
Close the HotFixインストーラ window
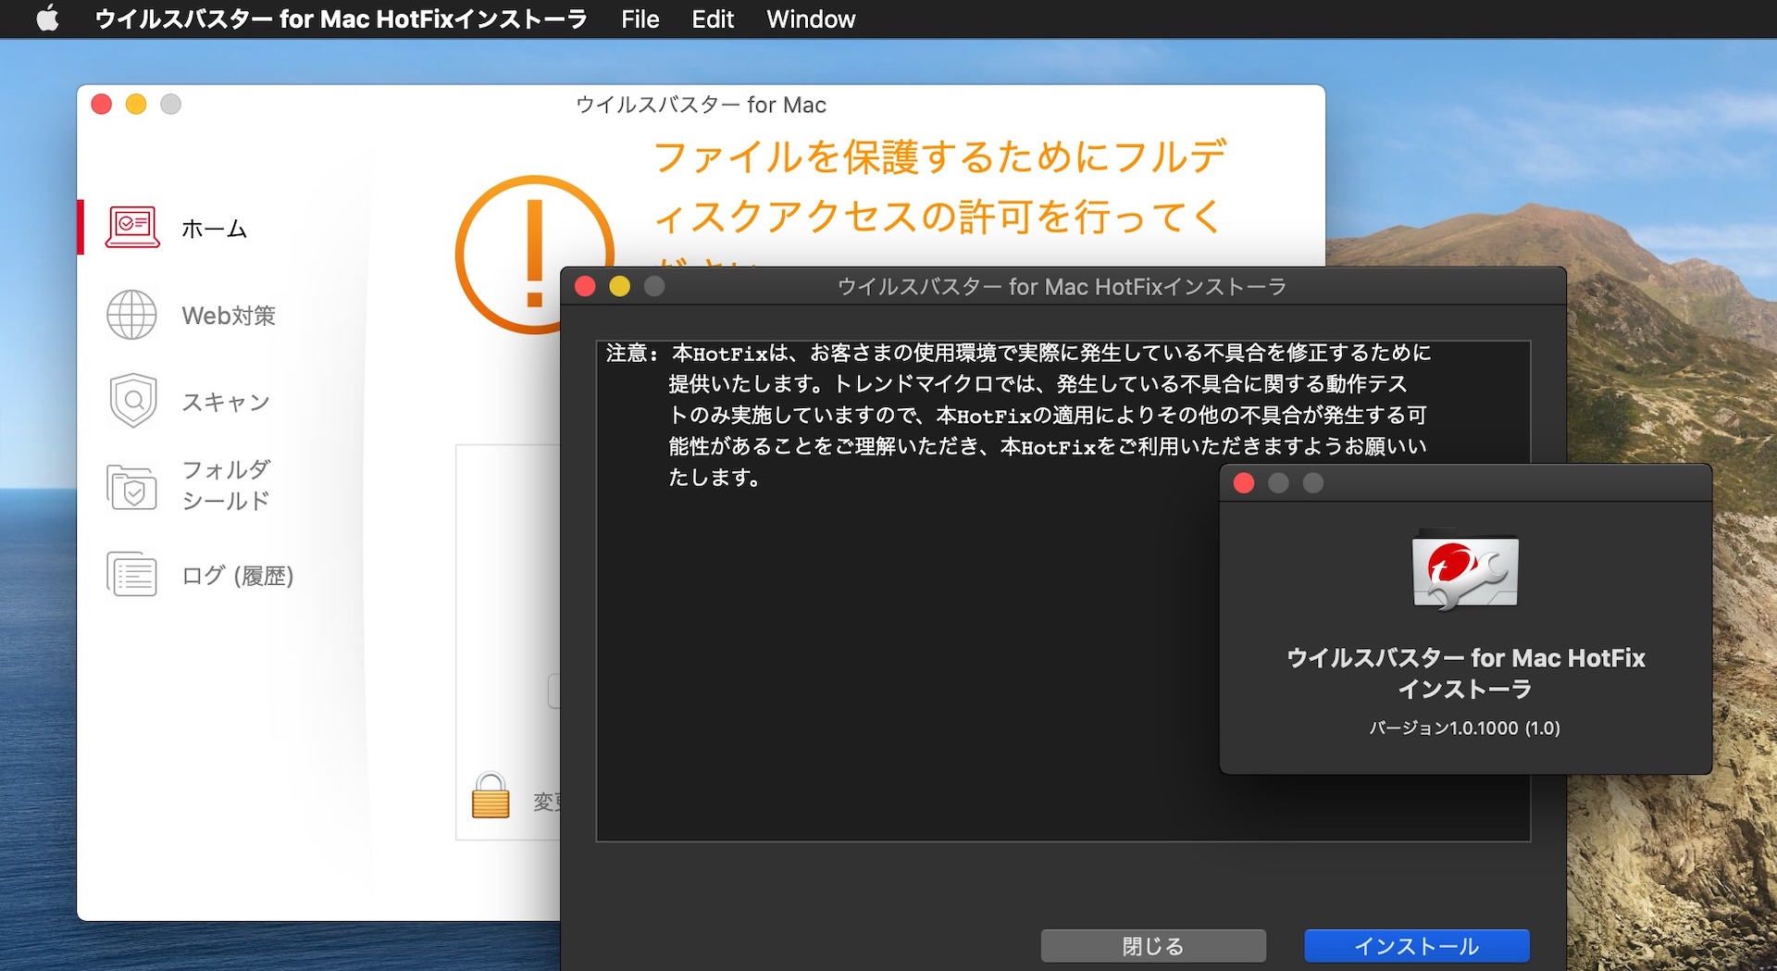[x=585, y=287]
